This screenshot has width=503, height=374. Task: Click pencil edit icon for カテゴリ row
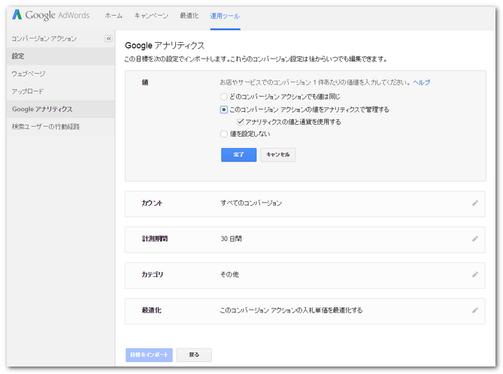pyautogui.click(x=474, y=274)
